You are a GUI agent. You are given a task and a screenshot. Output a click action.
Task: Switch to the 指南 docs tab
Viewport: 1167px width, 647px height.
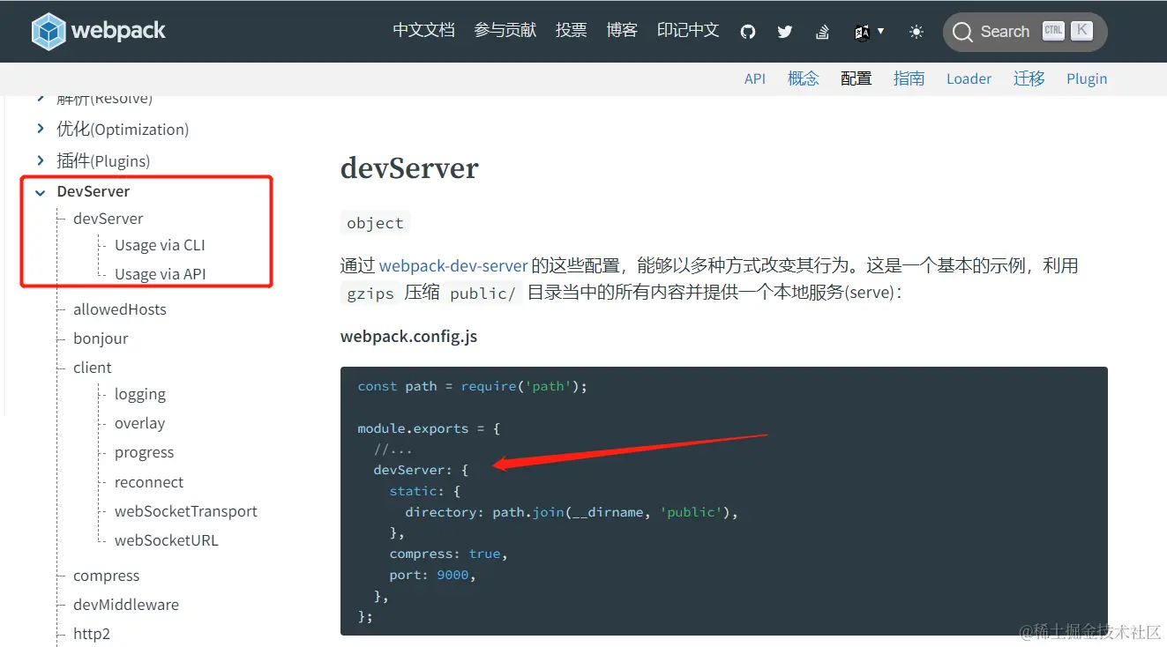(909, 78)
